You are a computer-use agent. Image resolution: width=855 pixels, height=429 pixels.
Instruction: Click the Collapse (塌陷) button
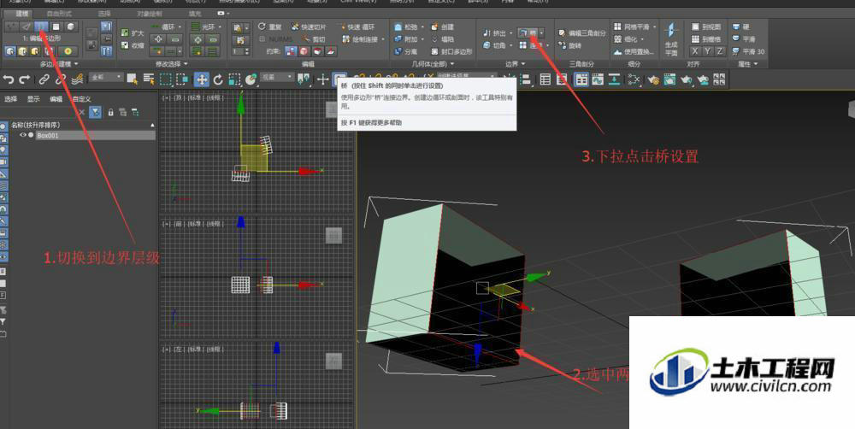[x=442, y=39]
